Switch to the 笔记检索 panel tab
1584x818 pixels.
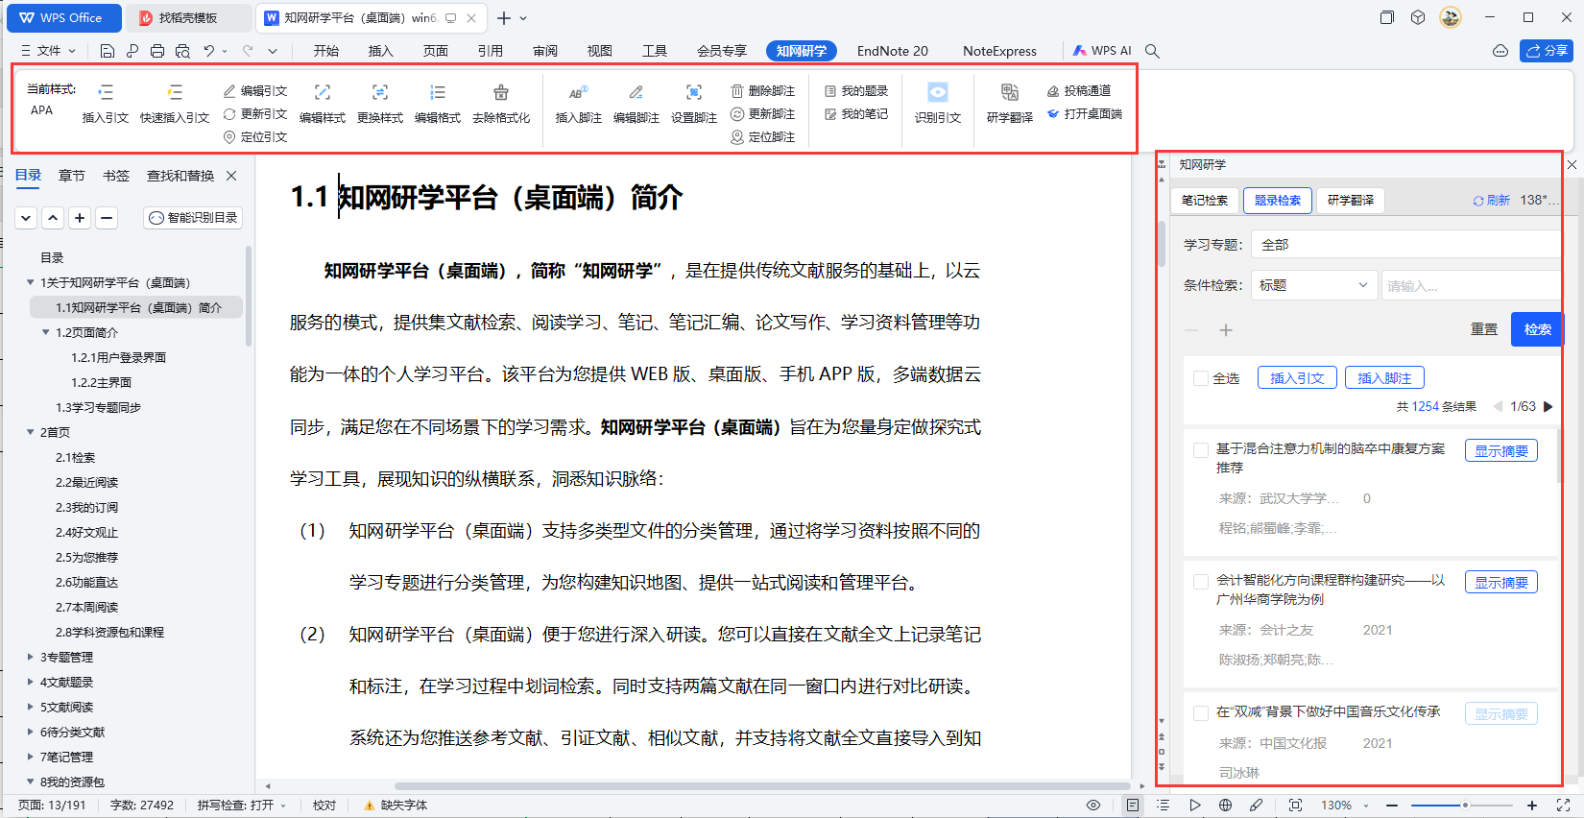pos(1204,201)
